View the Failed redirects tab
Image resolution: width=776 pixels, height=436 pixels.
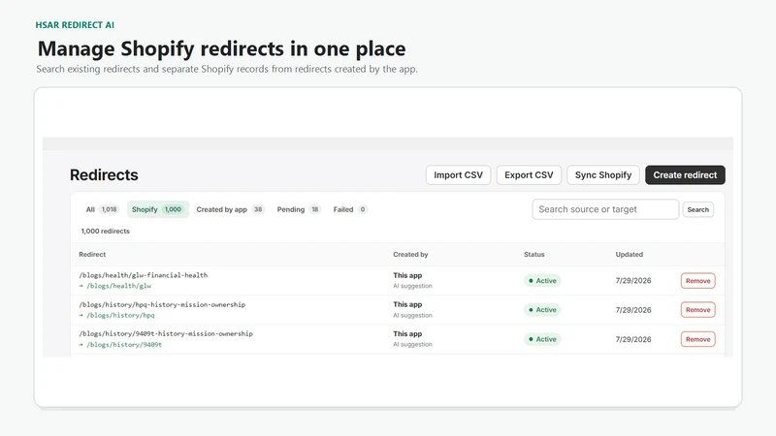pos(350,209)
